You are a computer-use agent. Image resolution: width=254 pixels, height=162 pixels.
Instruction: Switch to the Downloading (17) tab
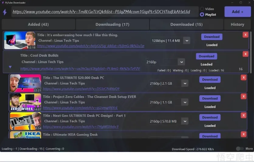click(x=112, y=24)
